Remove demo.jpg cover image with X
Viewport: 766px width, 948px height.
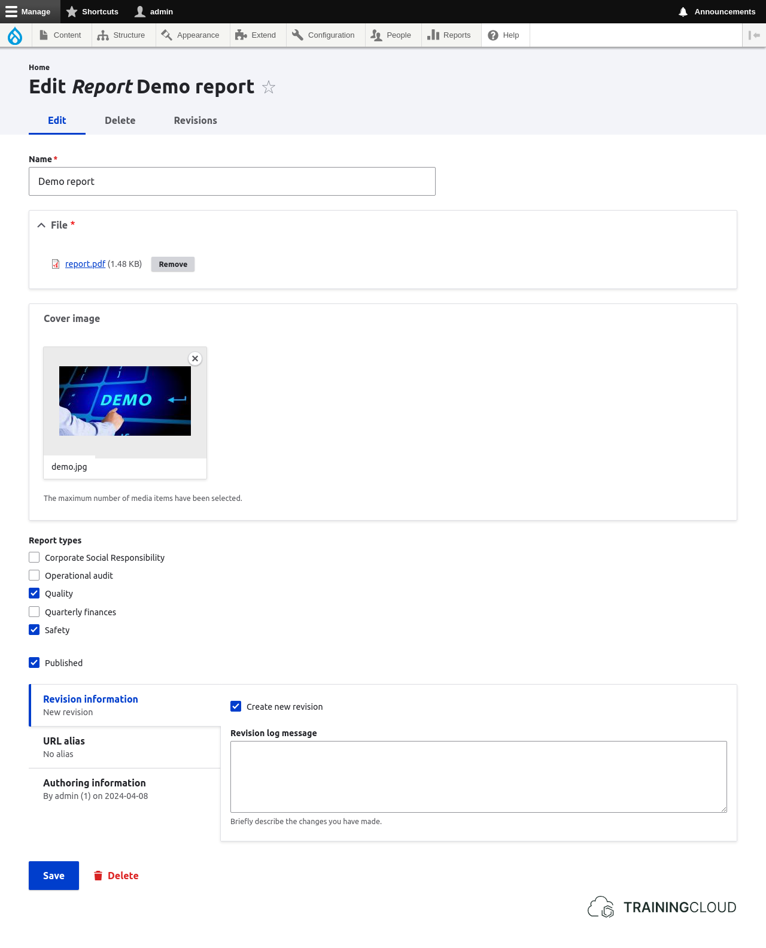(195, 358)
